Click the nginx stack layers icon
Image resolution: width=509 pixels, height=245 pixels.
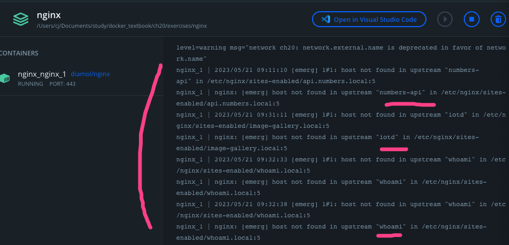21,20
